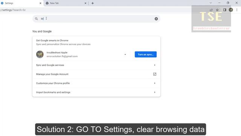Click the You and Google heading

[x=42, y=31]
